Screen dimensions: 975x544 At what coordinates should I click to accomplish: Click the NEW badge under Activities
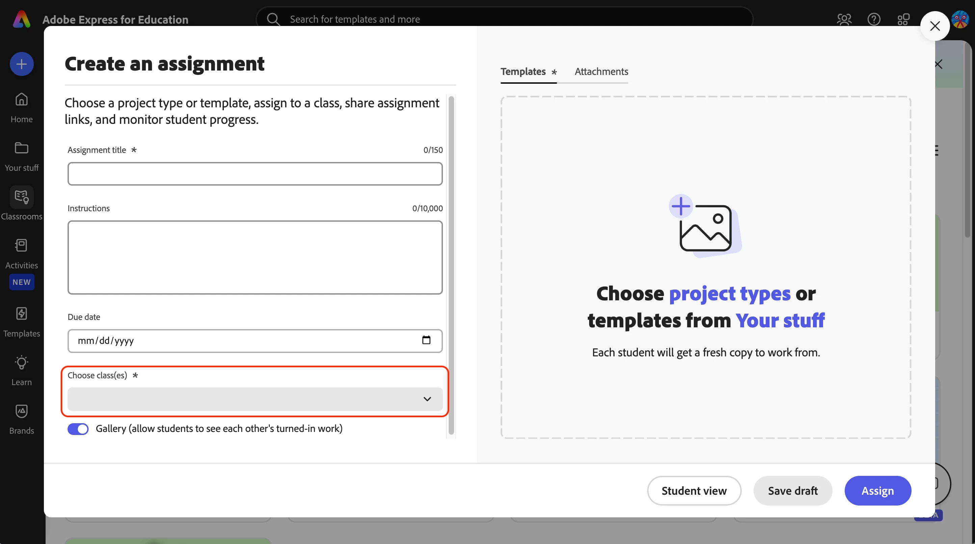coord(22,282)
